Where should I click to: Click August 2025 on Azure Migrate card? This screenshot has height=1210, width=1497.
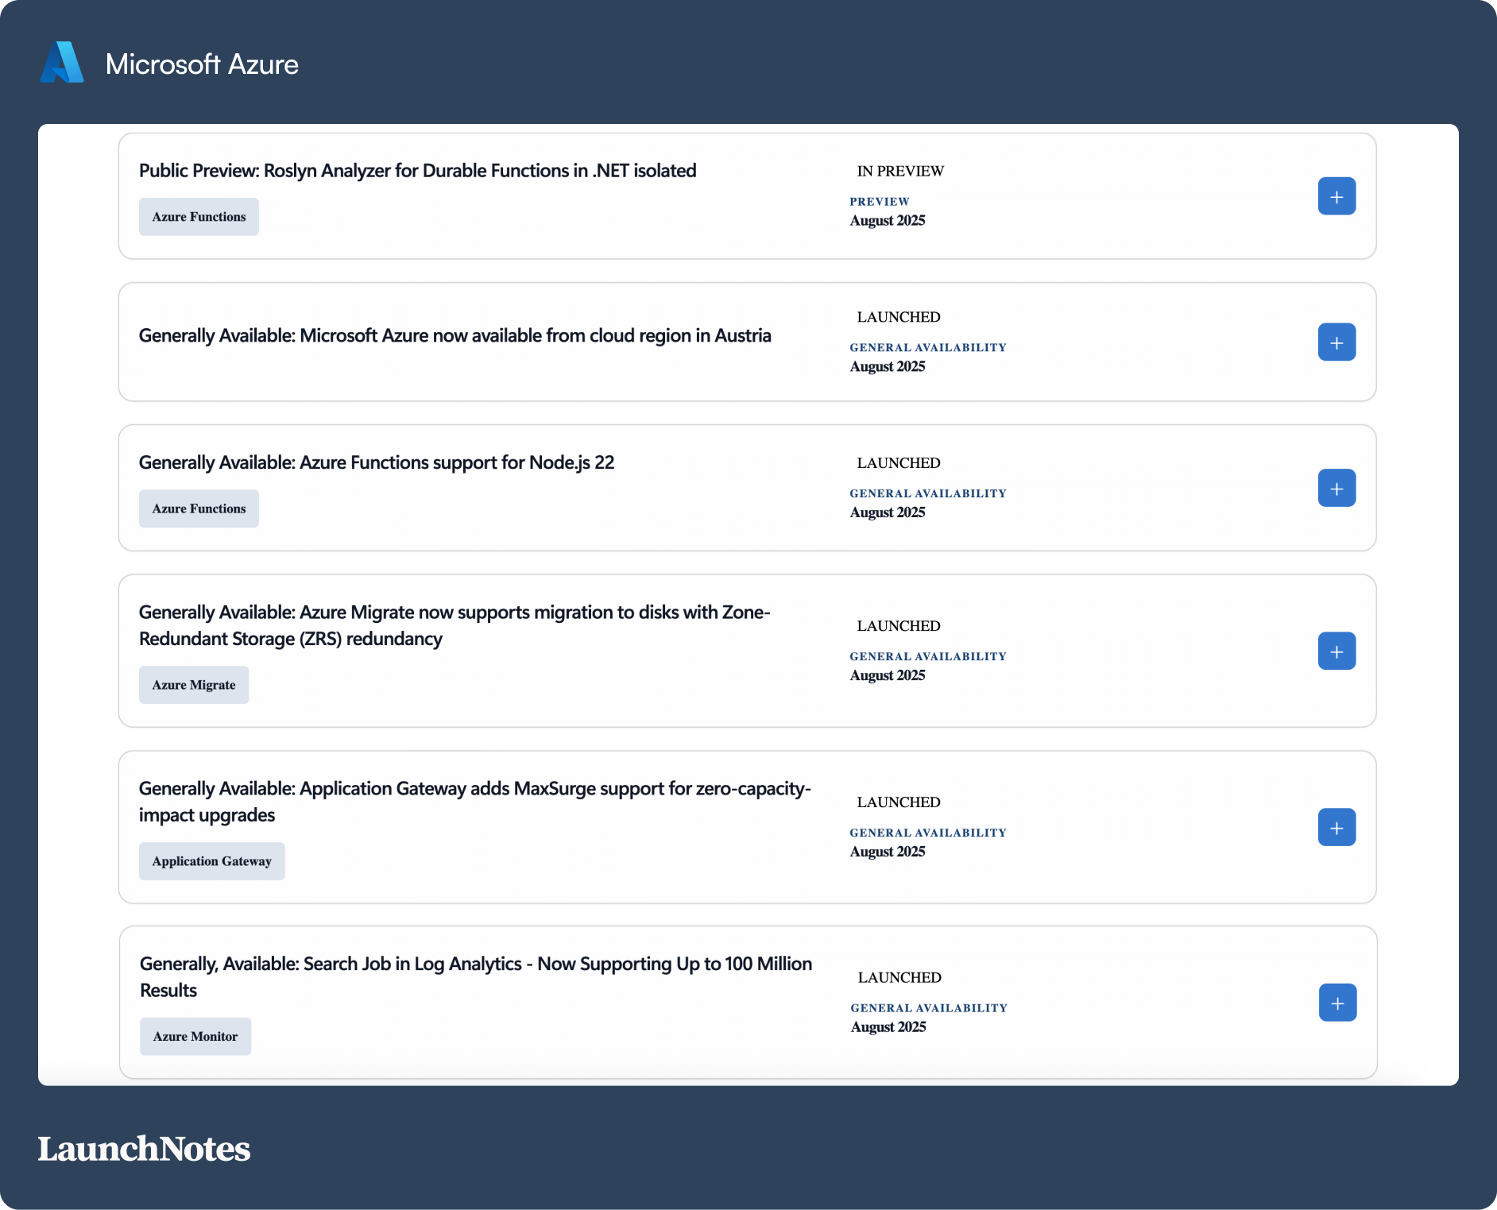[888, 675]
